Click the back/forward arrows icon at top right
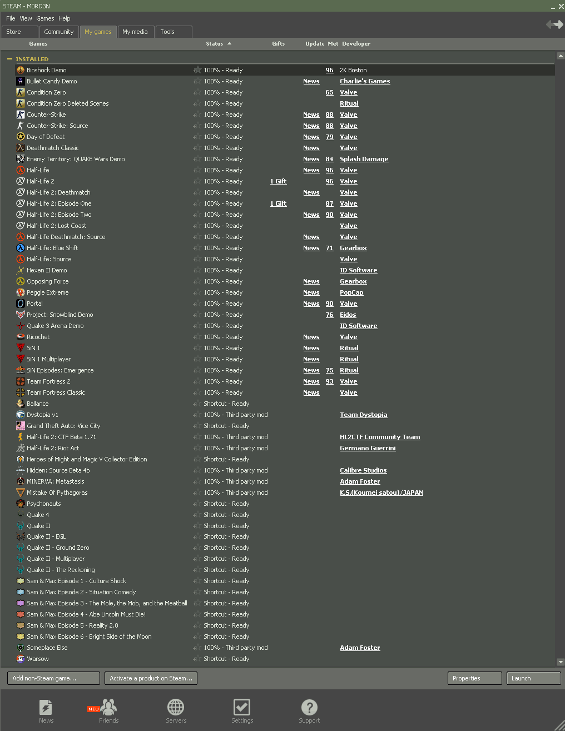This screenshot has width=565, height=731. [554, 24]
